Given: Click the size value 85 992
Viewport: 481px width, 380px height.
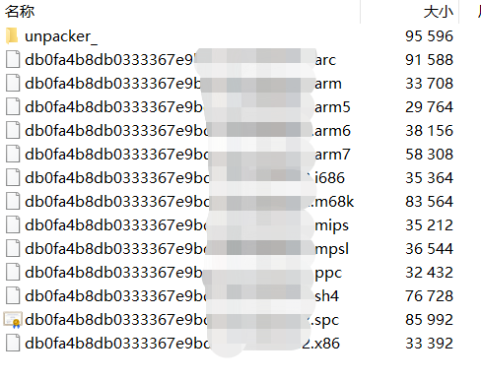Looking at the screenshot, I should 429,320.
